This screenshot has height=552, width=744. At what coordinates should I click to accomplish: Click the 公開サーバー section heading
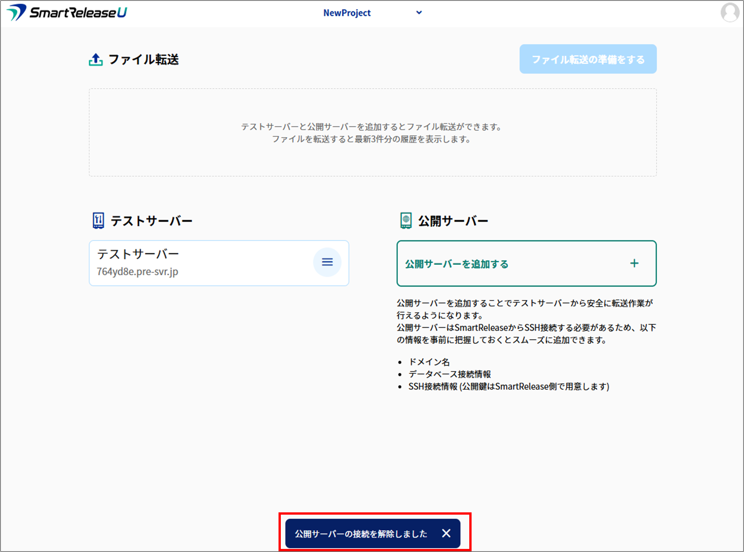(x=453, y=221)
